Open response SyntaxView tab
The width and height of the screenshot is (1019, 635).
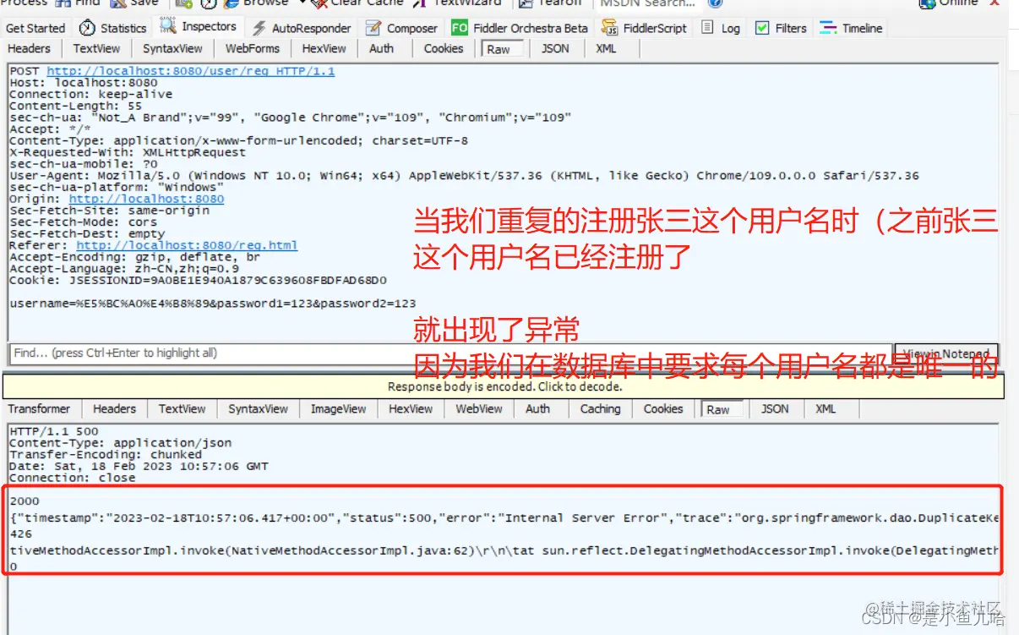pyautogui.click(x=258, y=408)
